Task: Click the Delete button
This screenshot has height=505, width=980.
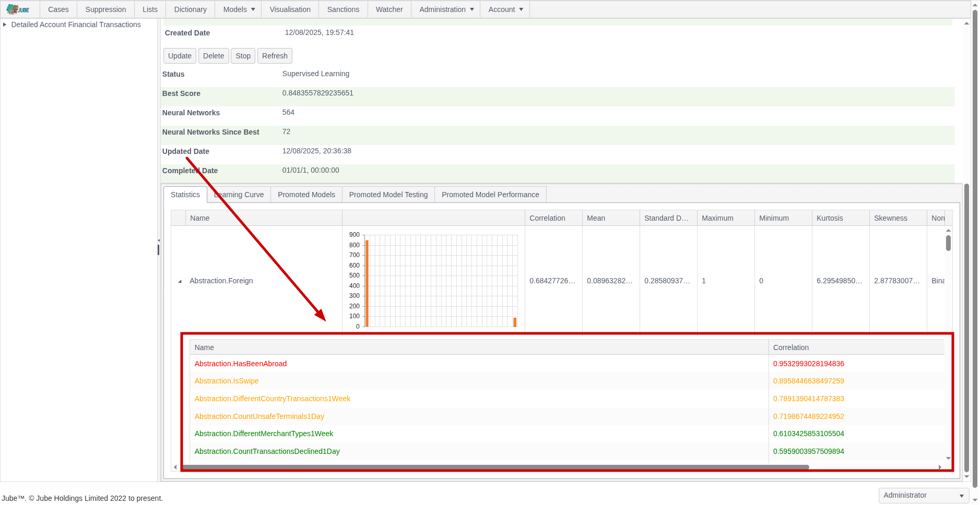Action: click(214, 56)
